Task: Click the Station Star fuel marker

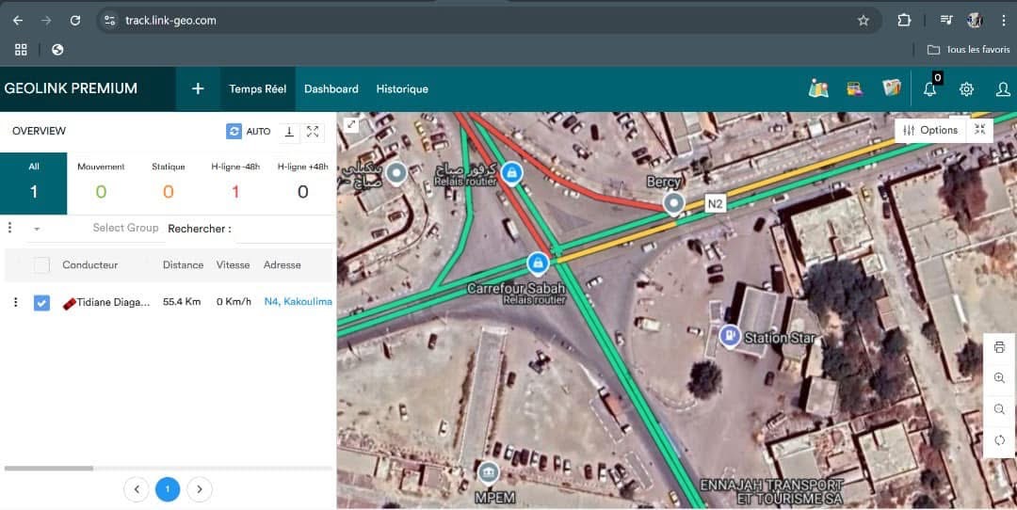Action: click(x=730, y=337)
